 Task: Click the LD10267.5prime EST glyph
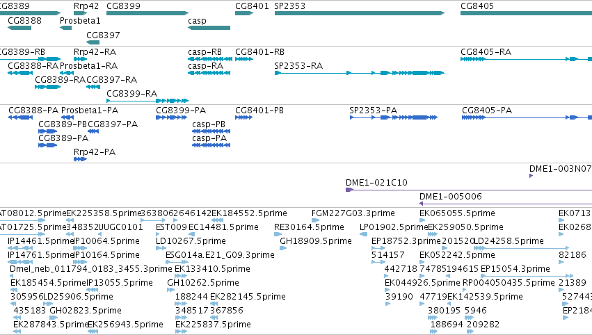161,248
